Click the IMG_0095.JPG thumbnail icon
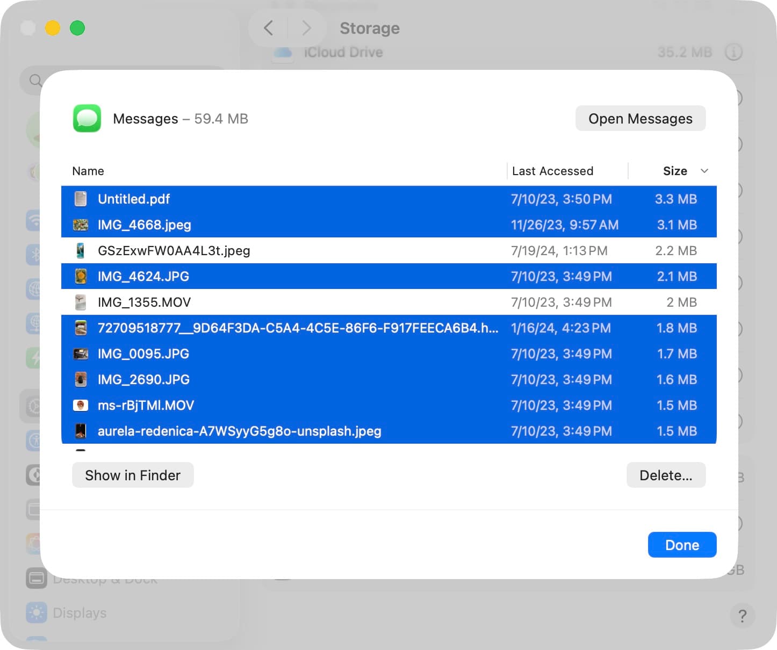 [81, 354]
